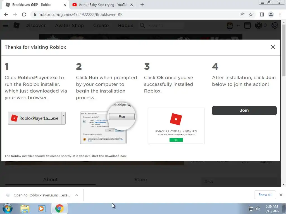This screenshot has width=286, height=214.
Task: Go to Avatar Shop
Action: point(70,25)
